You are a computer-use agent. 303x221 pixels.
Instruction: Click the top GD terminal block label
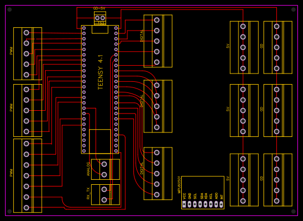262,46
